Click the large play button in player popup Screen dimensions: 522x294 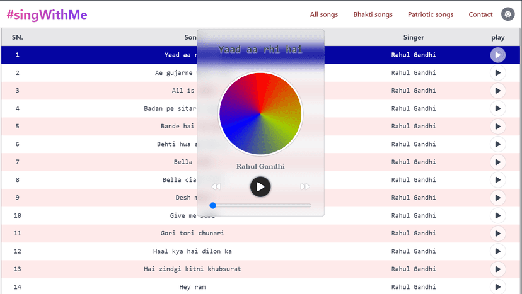coord(260,187)
